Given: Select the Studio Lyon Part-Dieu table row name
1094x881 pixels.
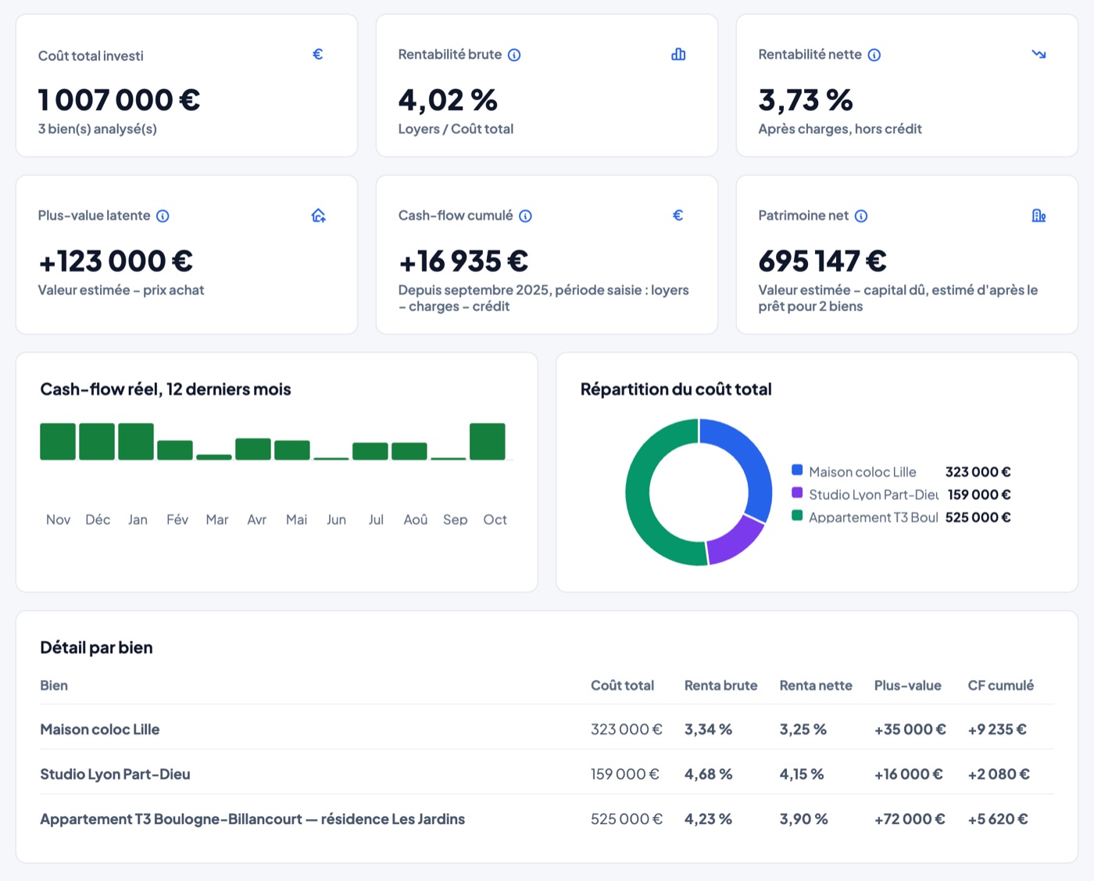Looking at the screenshot, I should [116, 774].
